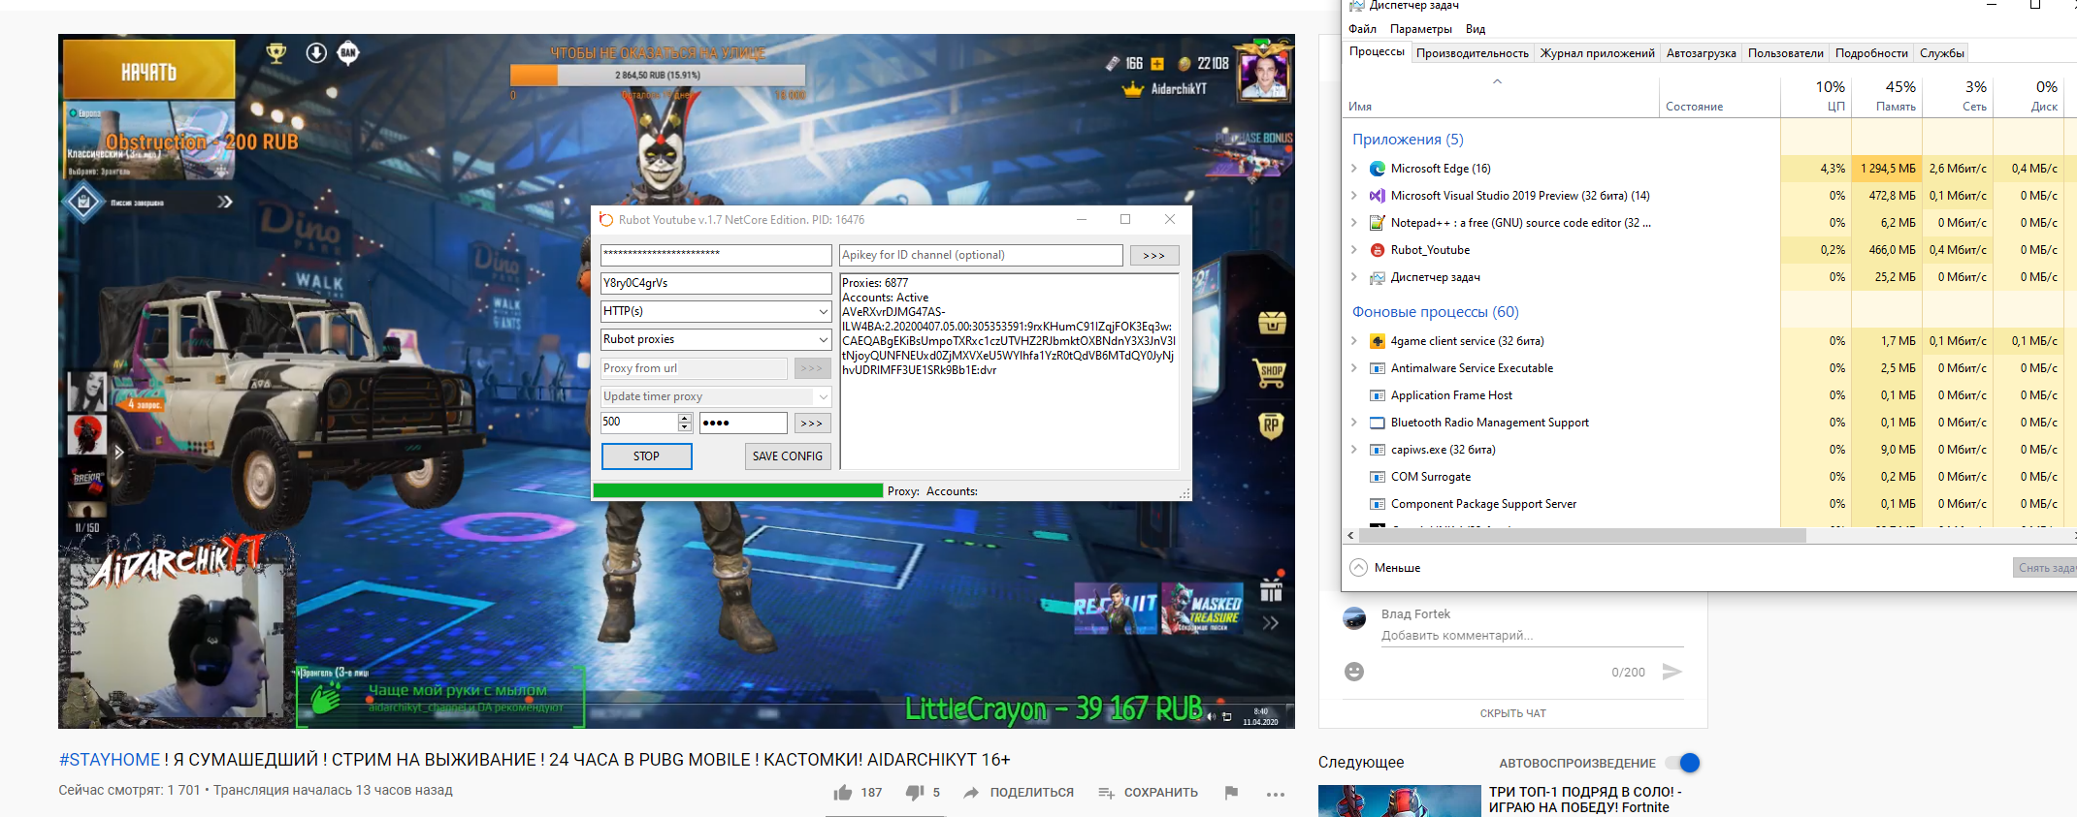Click the report flag icon
The width and height of the screenshot is (2077, 817).
point(1231,793)
